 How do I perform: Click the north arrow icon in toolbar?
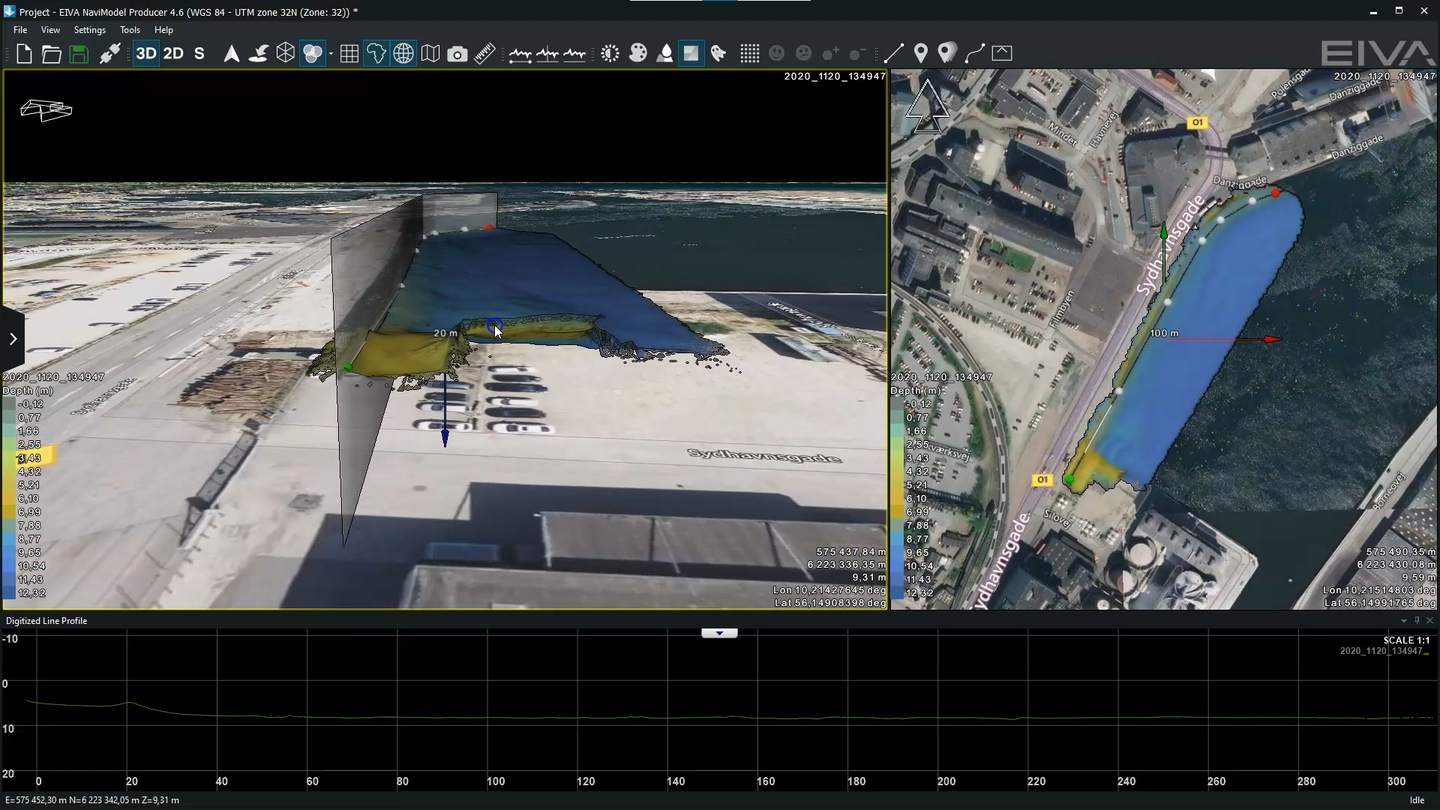click(x=232, y=54)
